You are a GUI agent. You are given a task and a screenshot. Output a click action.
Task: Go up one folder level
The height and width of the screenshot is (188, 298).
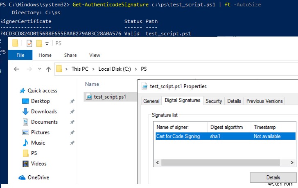[48, 69]
